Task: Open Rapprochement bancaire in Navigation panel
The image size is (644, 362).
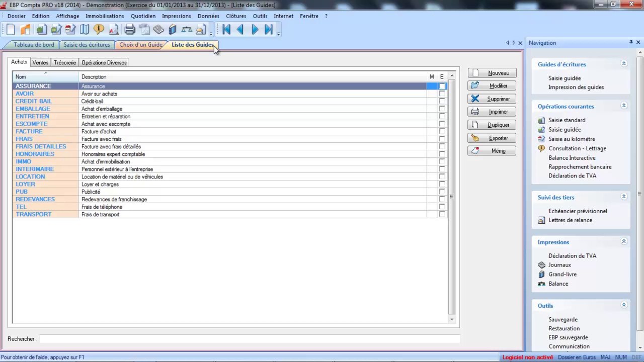Action: (x=580, y=167)
